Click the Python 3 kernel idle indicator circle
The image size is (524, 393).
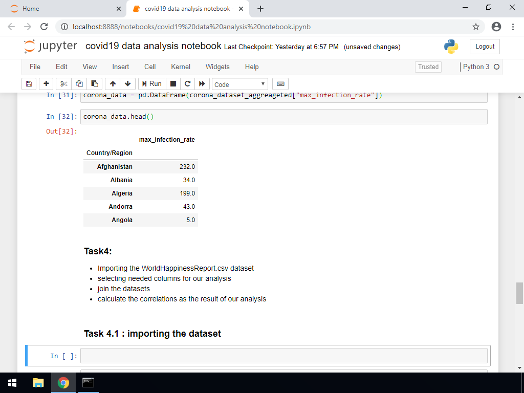(496, 67)
